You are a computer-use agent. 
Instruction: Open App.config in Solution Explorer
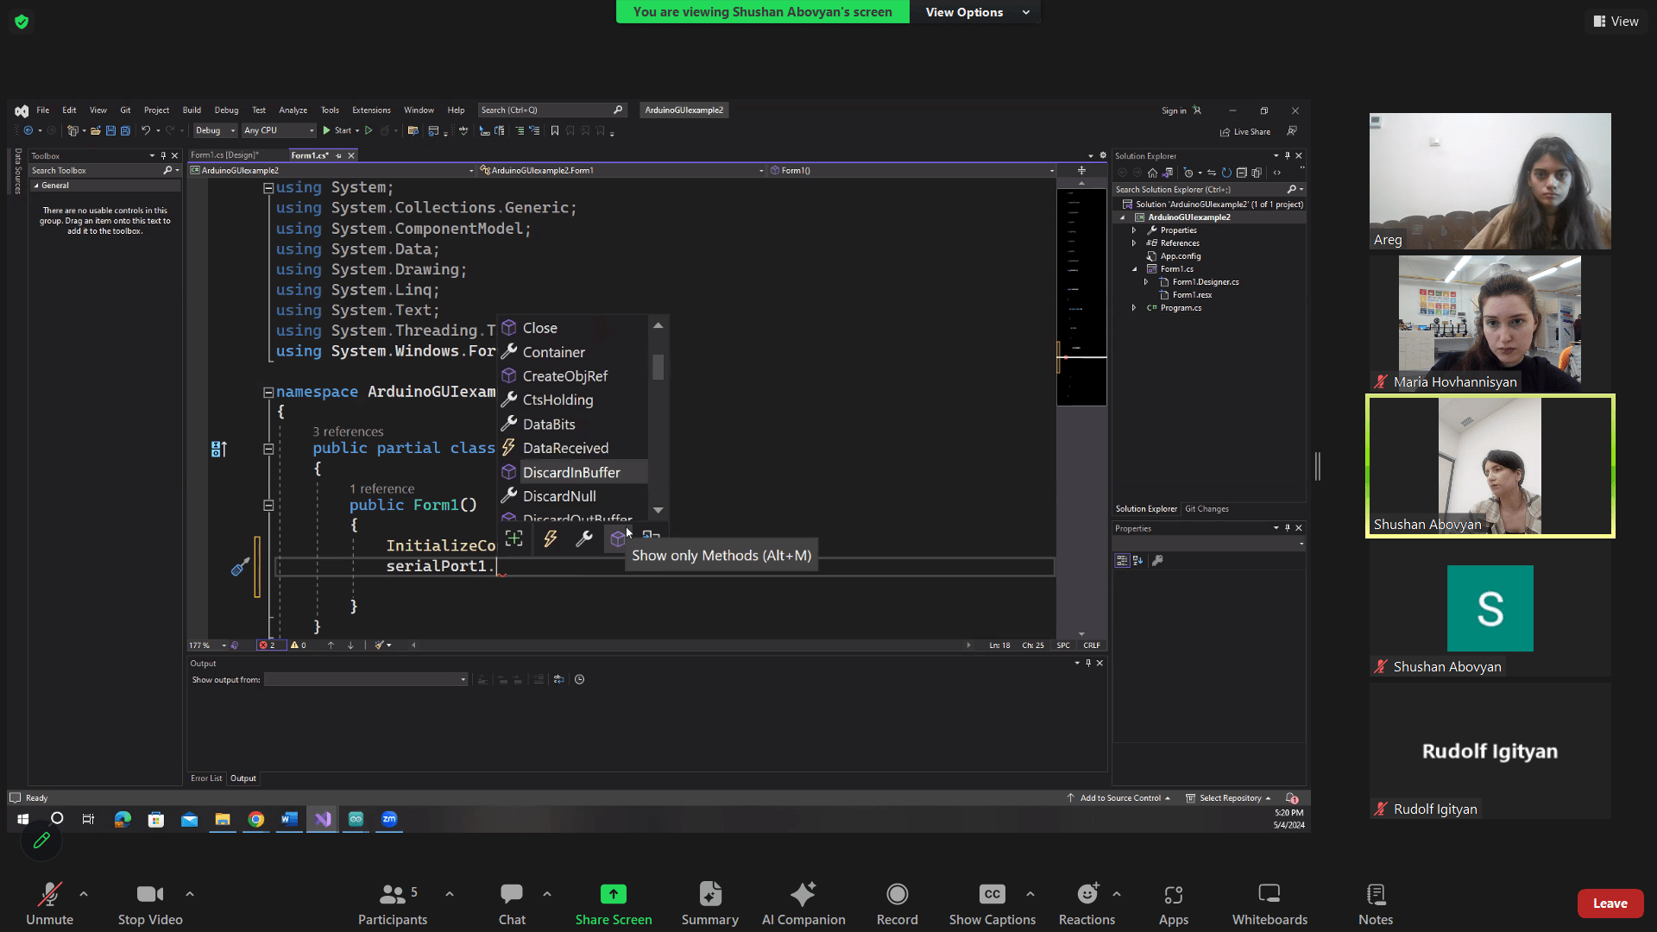pos(1180,256)
